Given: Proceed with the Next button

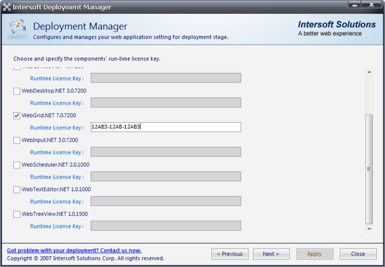Looking at the screenshot, I should pyautogui.click(x=271, y=254).
